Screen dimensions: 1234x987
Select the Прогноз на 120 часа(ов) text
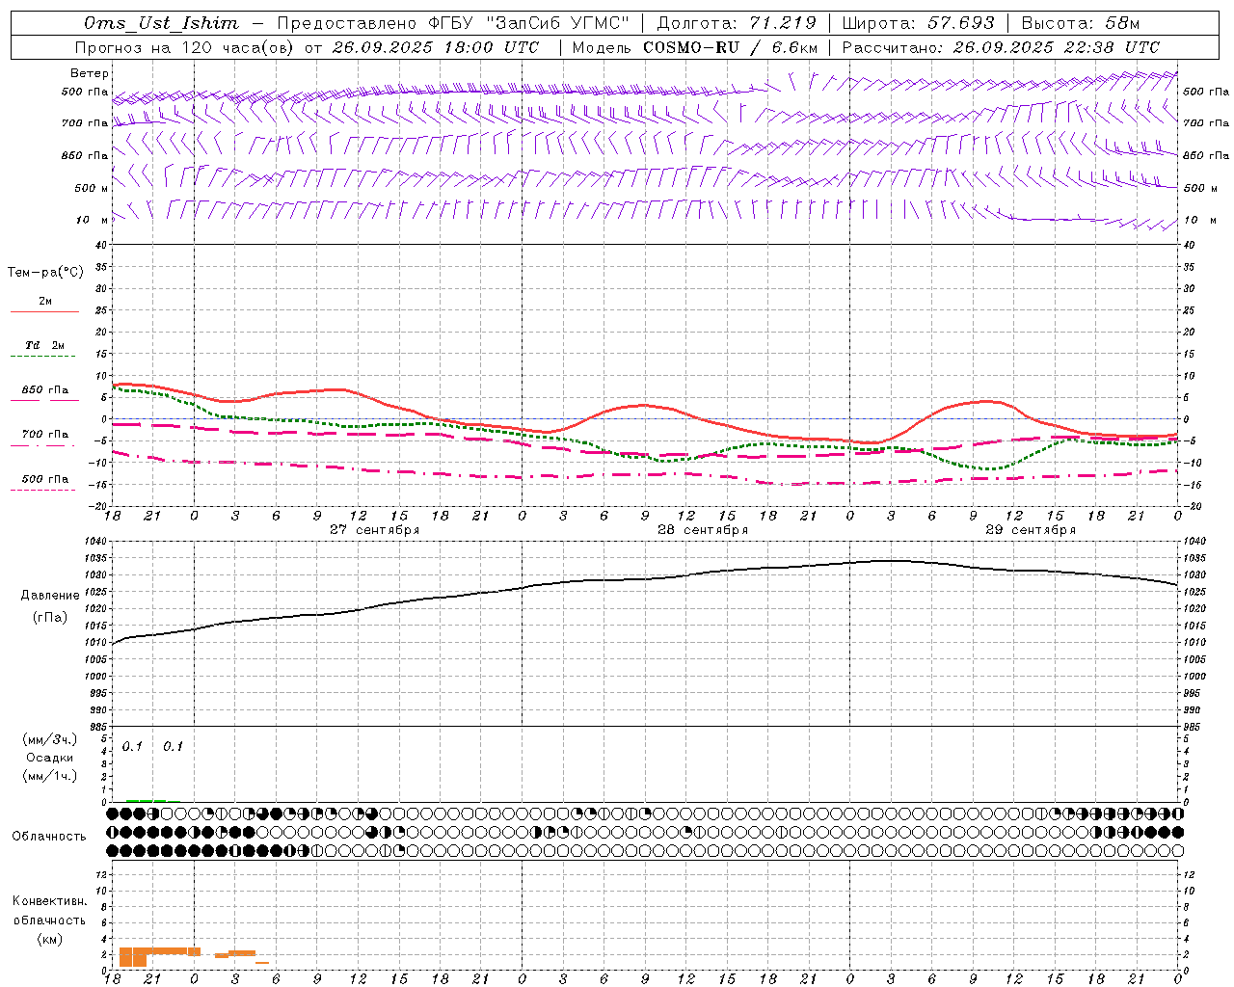coord(183,47)
